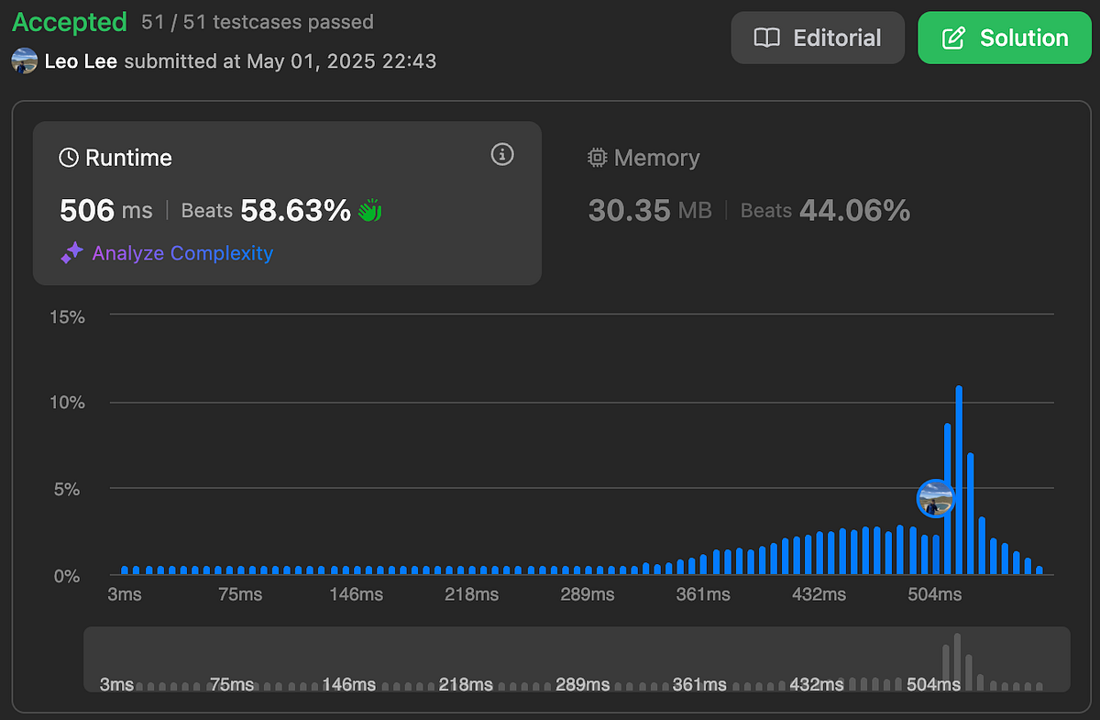Click the green Solution button
Image resolution: width=1100 pixels, height=720 pixels.
point(1005,38)
